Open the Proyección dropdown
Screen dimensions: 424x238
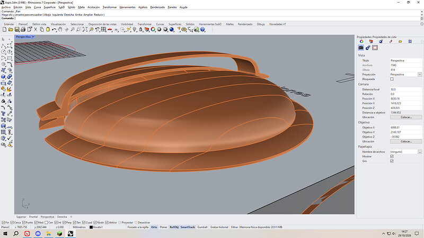420,75
